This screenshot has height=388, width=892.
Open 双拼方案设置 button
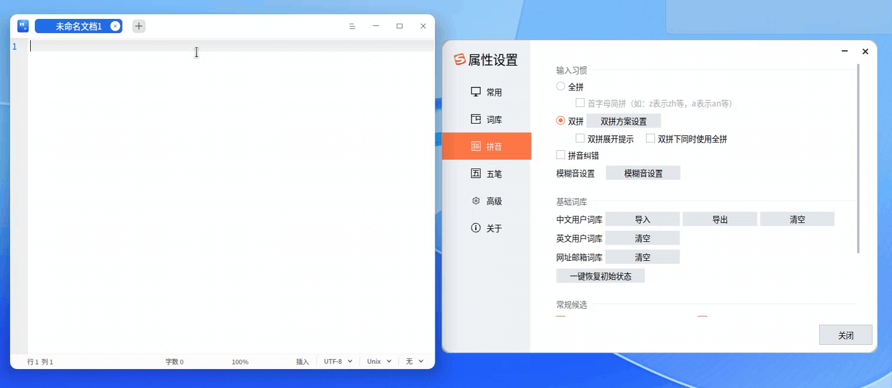pos(623,121)
